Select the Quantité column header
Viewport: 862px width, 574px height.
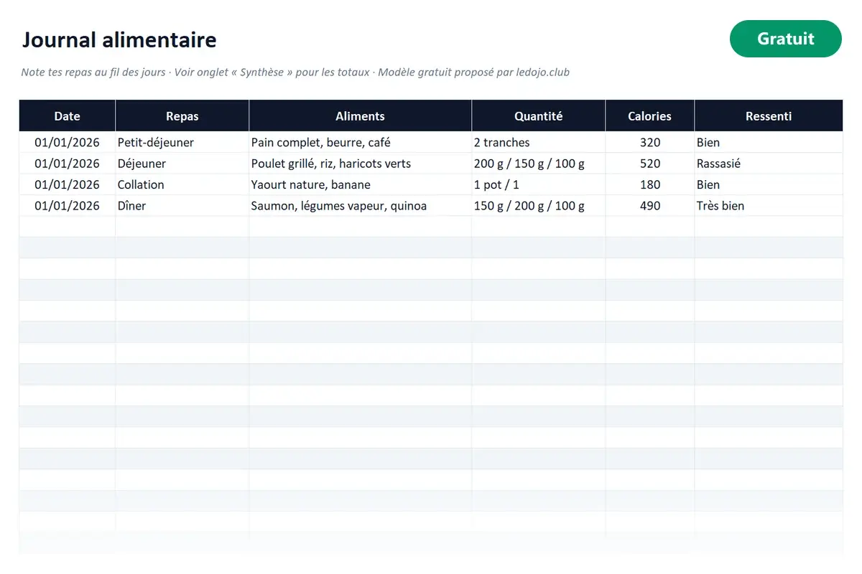(539, 116)
